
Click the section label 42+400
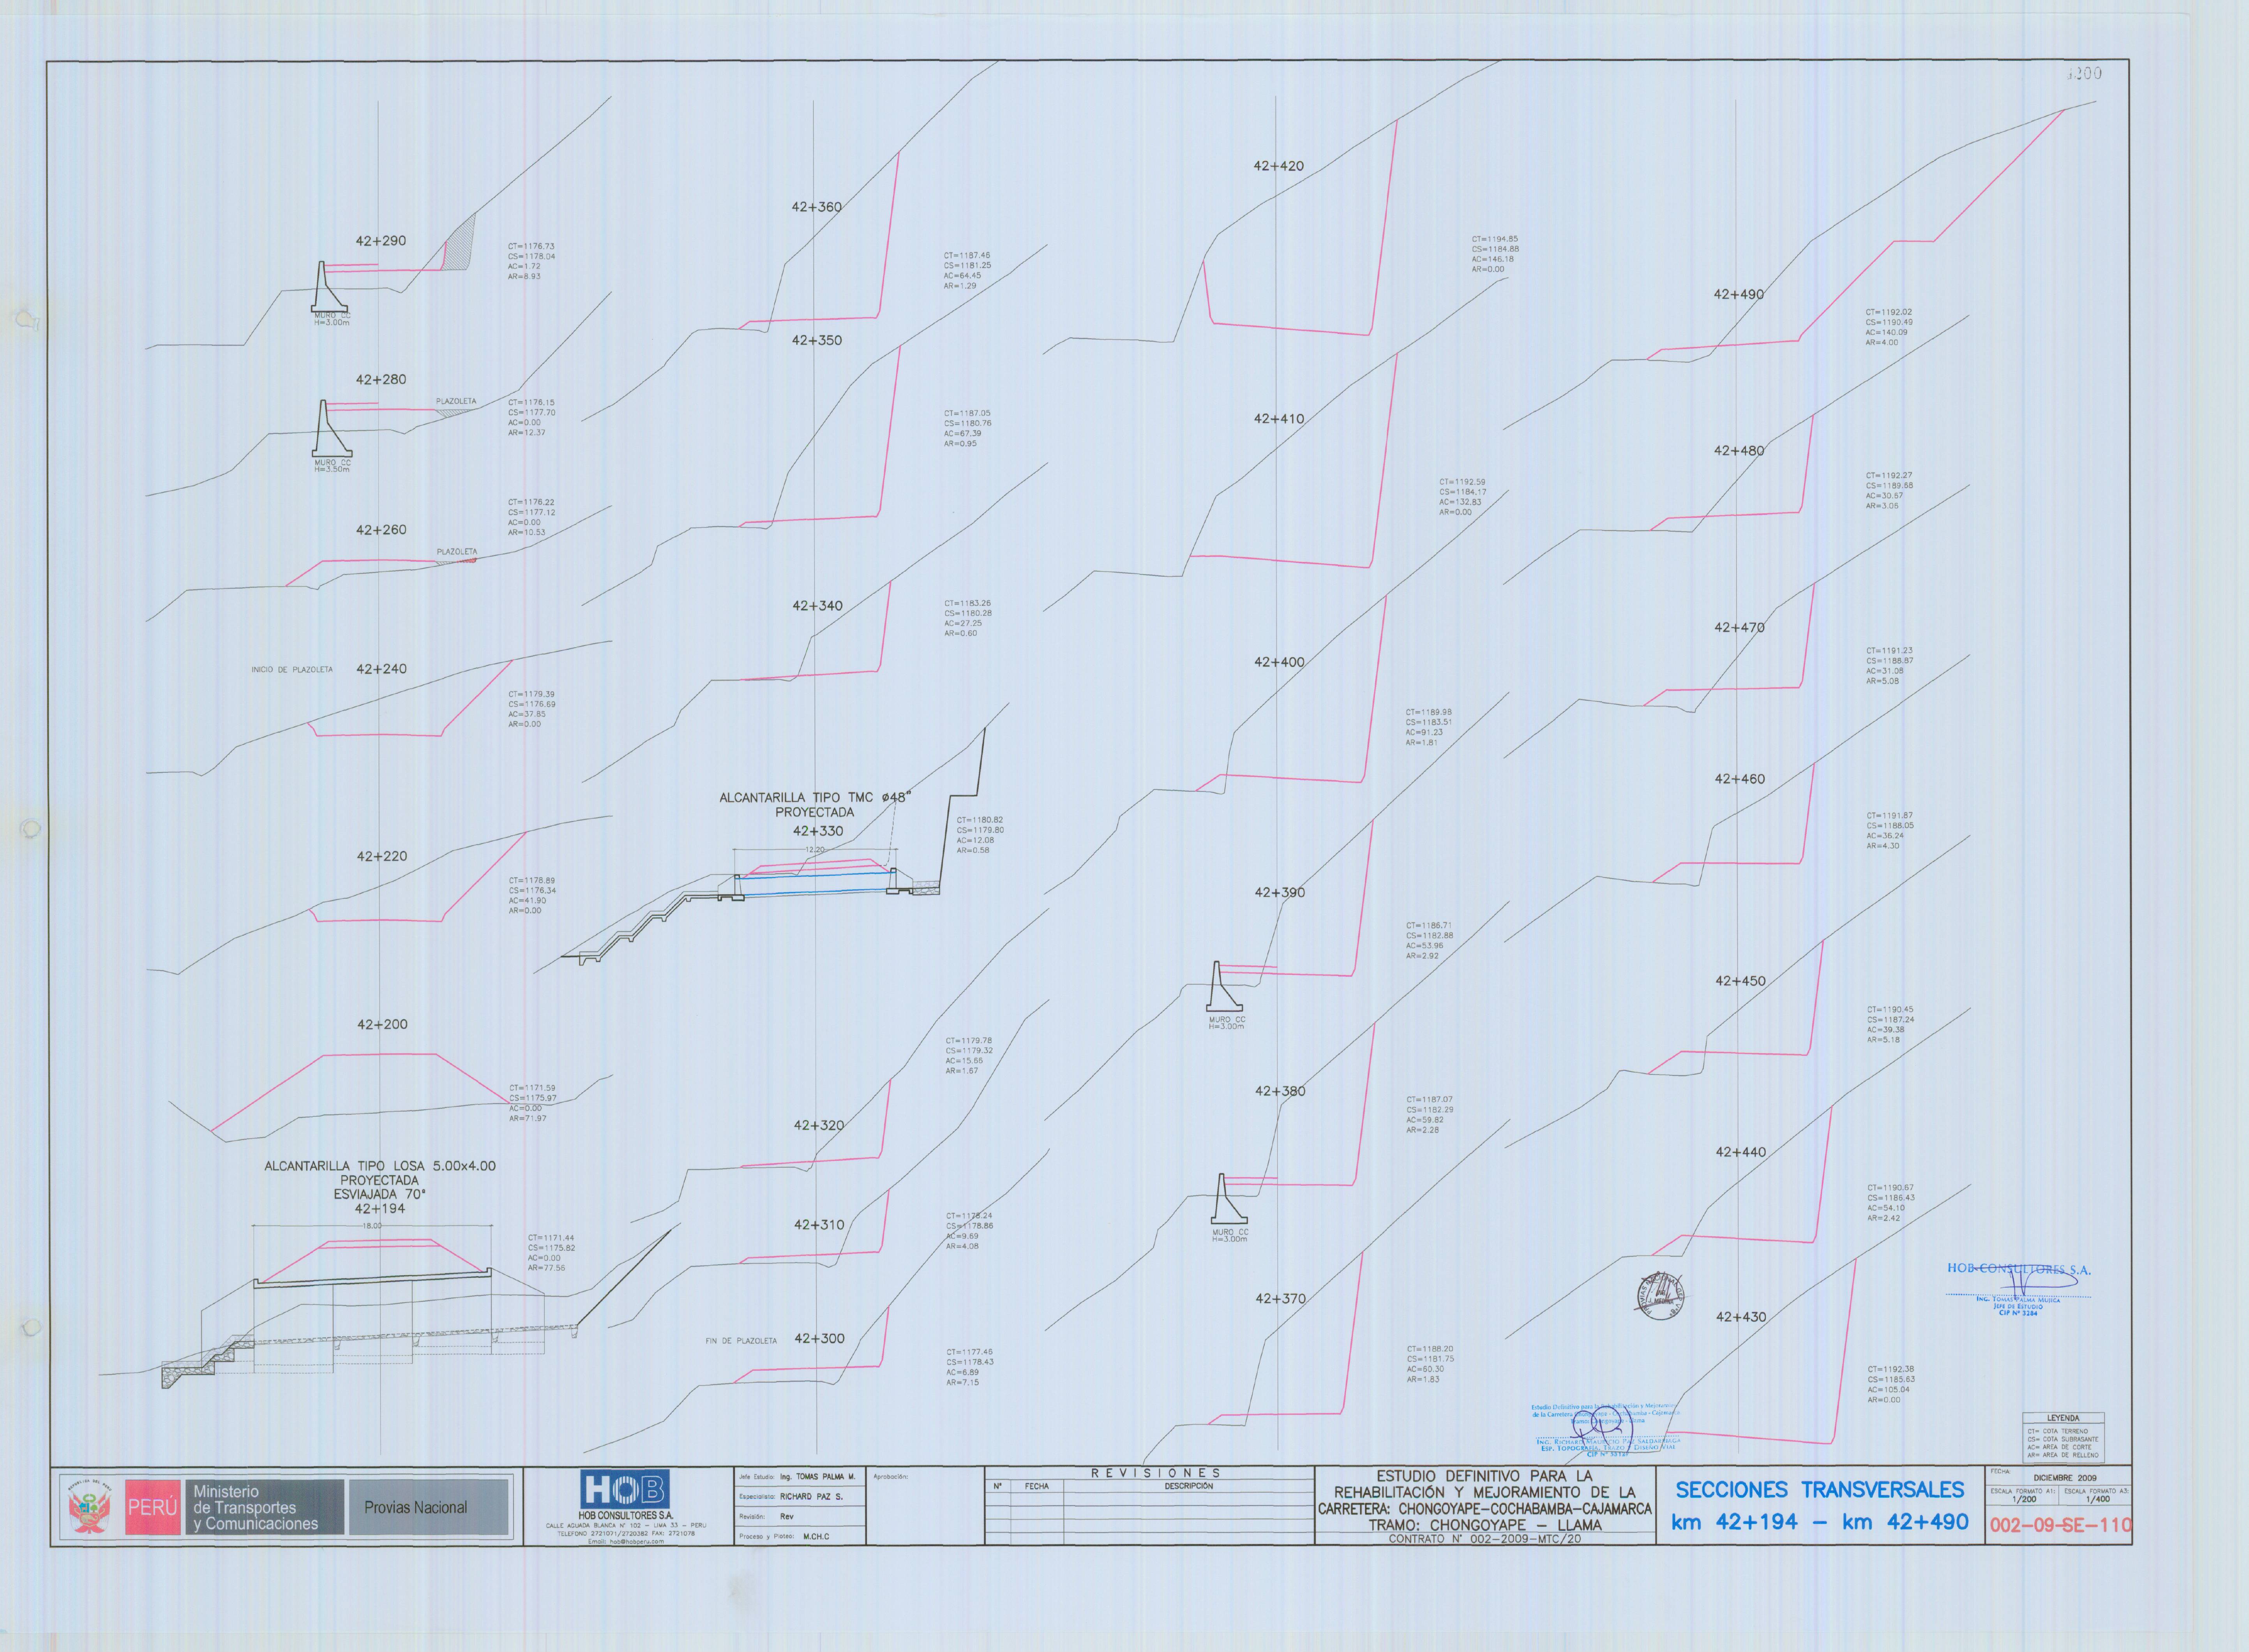1279,662
